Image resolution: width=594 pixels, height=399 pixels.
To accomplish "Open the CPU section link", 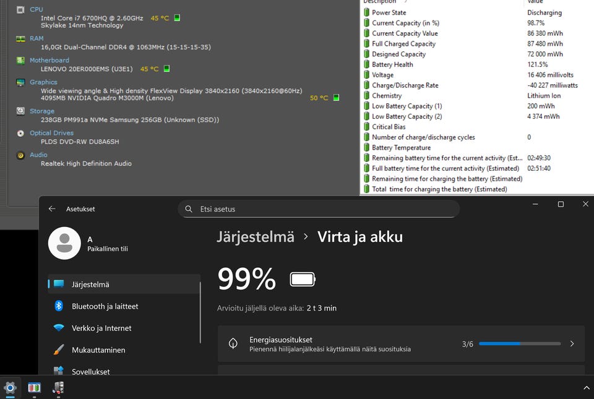I will click(37, 9).
